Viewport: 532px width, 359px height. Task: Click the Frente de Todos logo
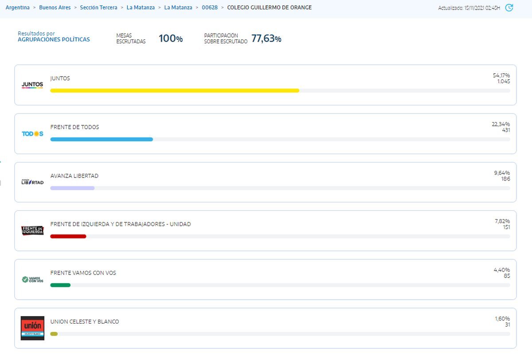click(x=32, y=134)
